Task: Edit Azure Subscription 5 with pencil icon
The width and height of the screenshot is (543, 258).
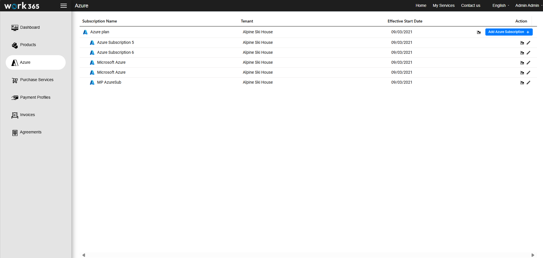Action: point(528,43)
